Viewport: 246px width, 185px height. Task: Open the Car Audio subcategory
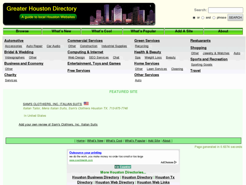(53, 46)
